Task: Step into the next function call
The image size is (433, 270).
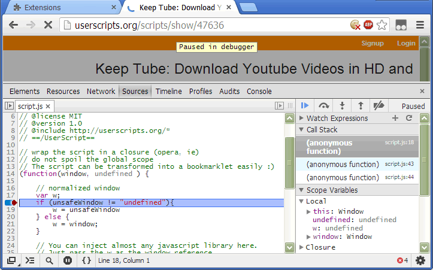Action: [342, 106]
